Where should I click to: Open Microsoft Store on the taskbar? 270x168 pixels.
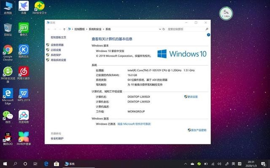[x=56, y=164]
